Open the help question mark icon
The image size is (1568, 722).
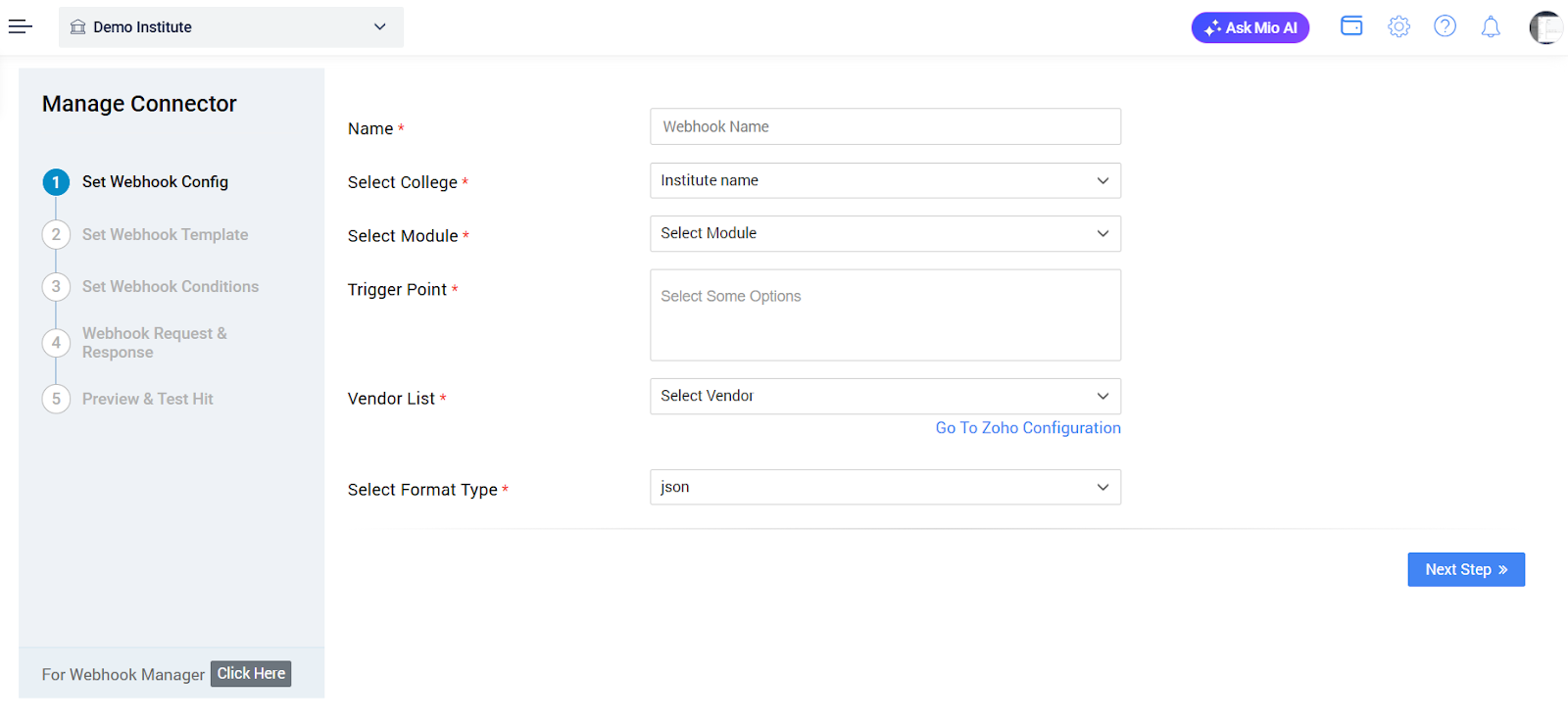click(x=1445, y=26)
